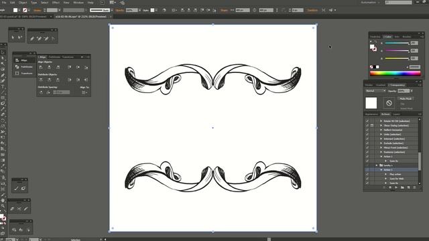Select the Add Anchor Point tool
The image size is (429, 241).
(x=39, y=39)
